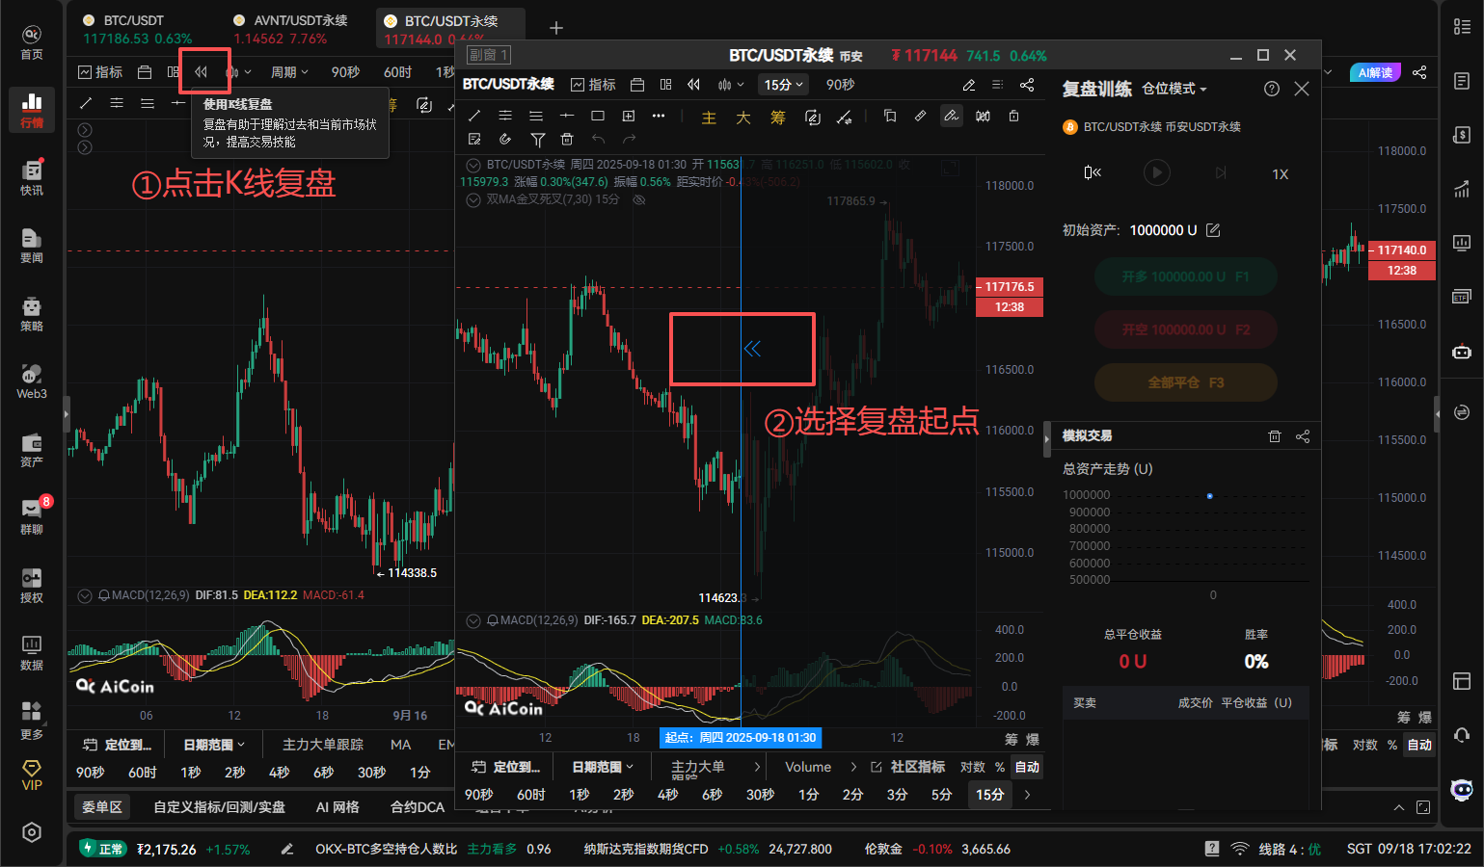Click the 筹 chip distribution button in toolbar
Viewport: 1484px width, 867px height.
tap(778, 118)
